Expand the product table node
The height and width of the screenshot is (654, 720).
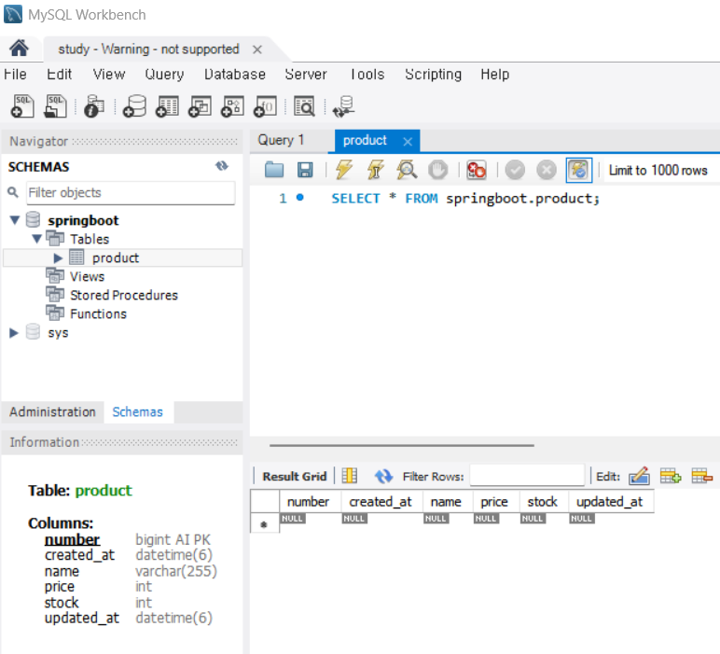pyautogui.click(x=58, y=258)
